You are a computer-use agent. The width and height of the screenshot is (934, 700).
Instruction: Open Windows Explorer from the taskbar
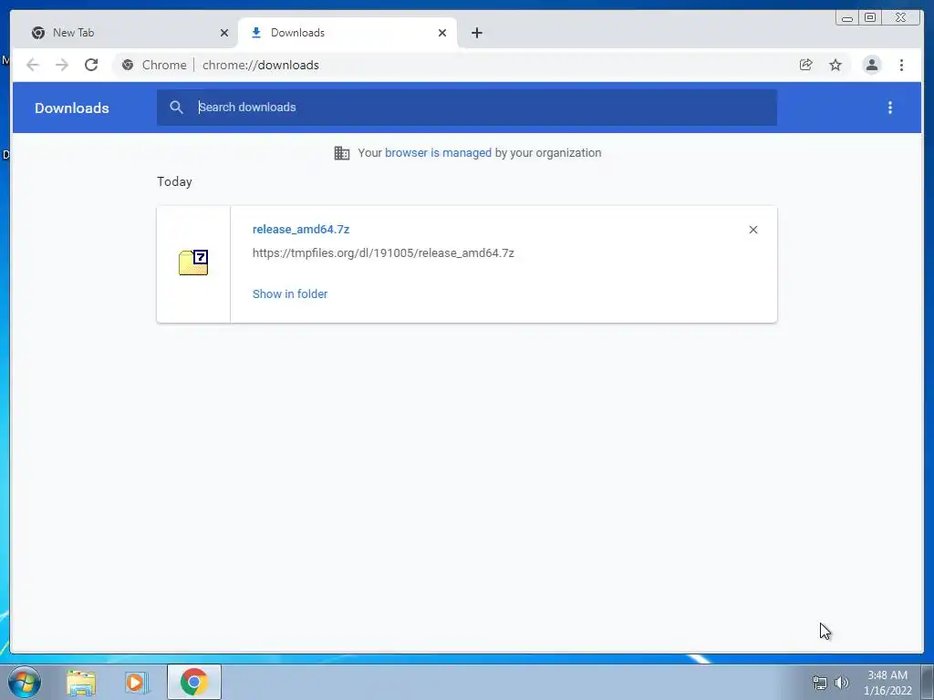tap(81, 682)
